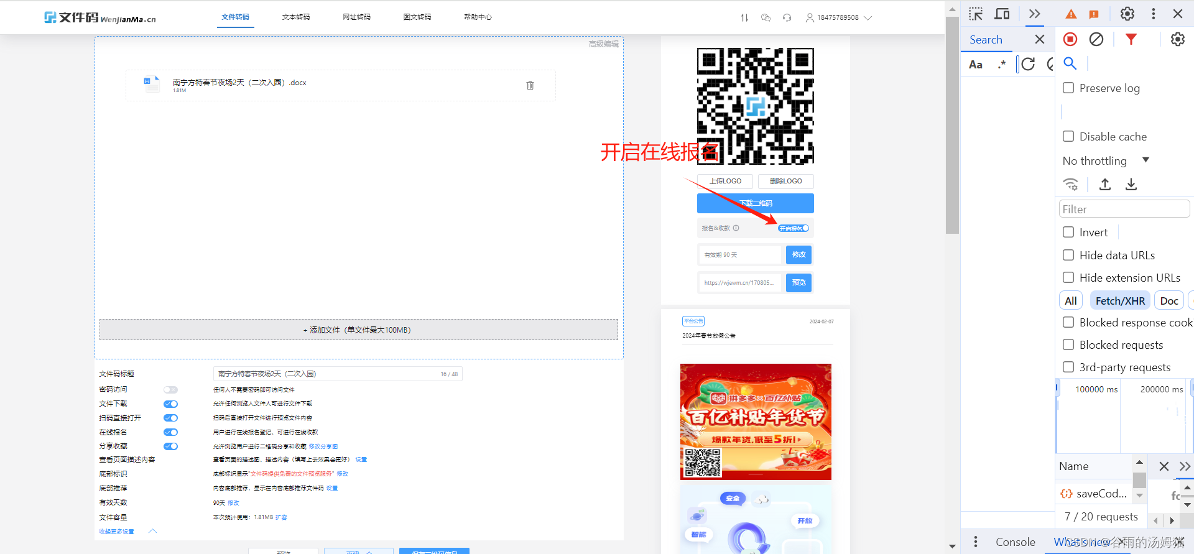Click the 下载二维码 button
1194x554 pixels.
756,203
